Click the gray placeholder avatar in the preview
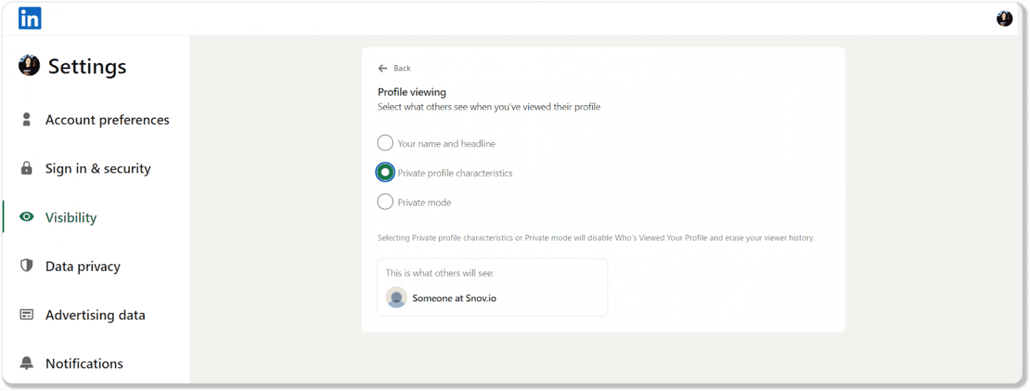 [x=396, y=296]
